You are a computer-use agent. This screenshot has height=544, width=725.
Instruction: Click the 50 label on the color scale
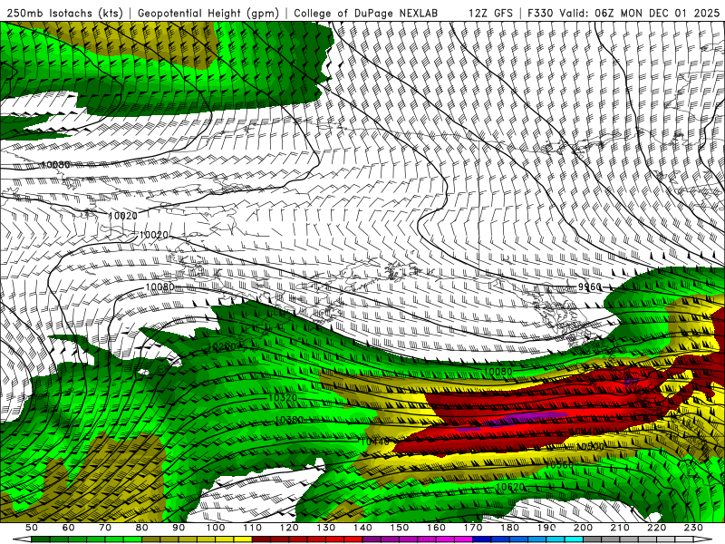click(x=32, y=528)
